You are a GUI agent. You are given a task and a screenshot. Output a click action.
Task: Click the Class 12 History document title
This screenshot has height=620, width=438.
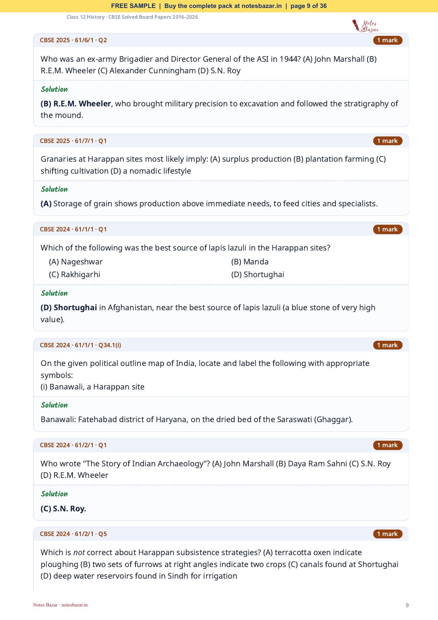[x=132, y=17]
